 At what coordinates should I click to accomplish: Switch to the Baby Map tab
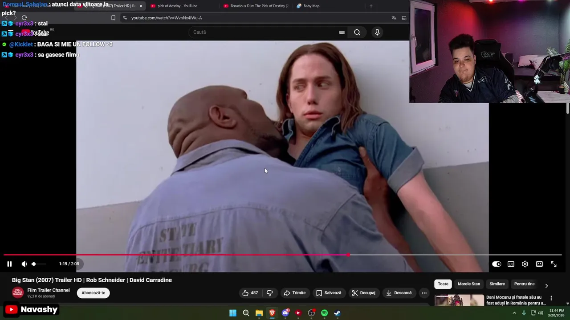(330, 6)
